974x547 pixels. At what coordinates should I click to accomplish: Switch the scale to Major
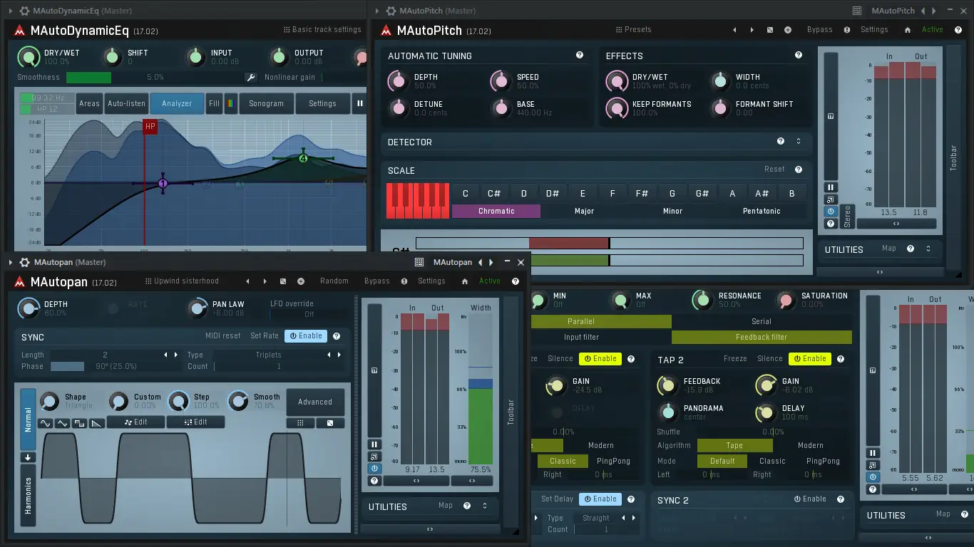[x=584, y=211]
